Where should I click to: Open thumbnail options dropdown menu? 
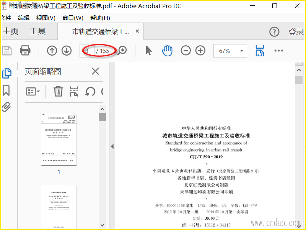tap(33, 91)
